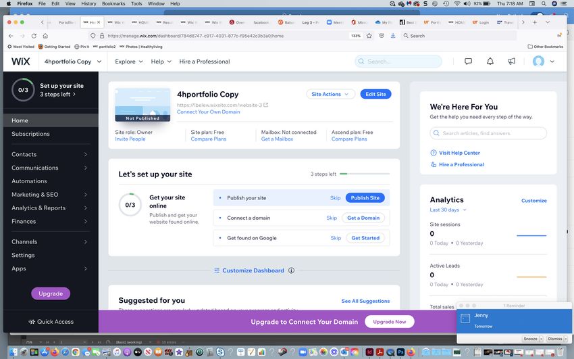
Task: Open a new Firefox tab
Action: (535, 22)
